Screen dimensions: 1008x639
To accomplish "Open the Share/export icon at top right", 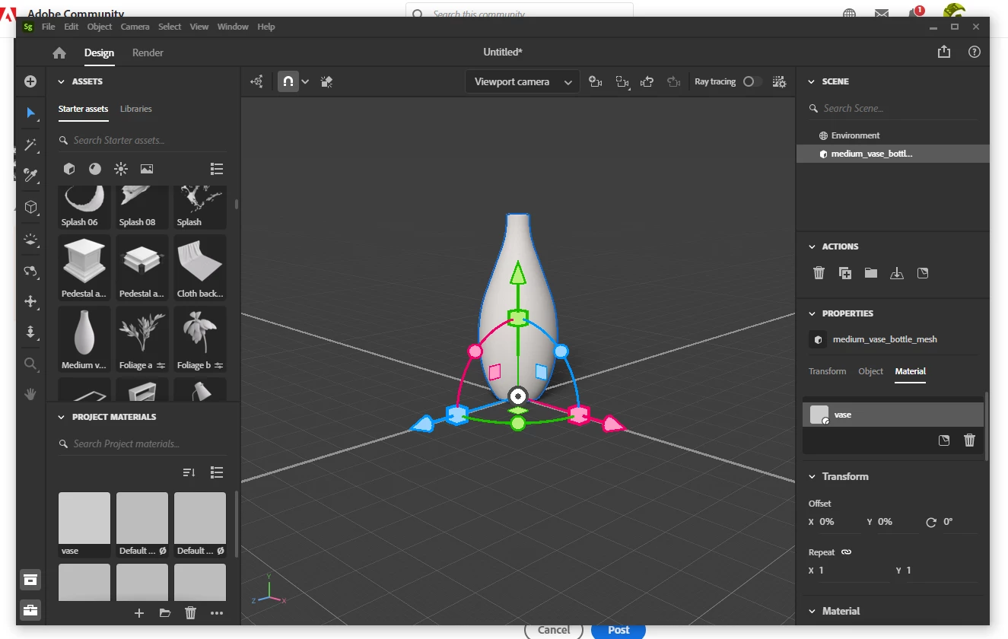I will (944, 52).
